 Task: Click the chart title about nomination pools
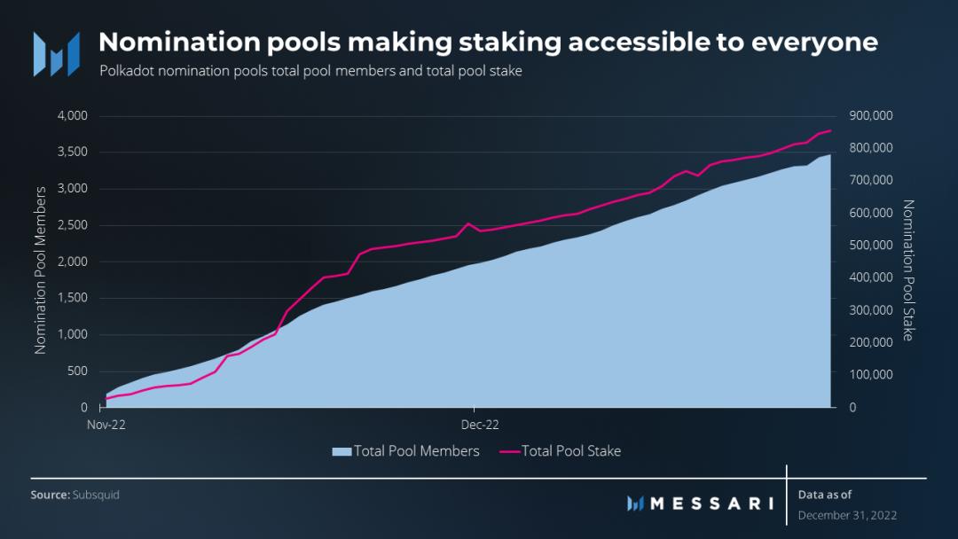[488, 42]
